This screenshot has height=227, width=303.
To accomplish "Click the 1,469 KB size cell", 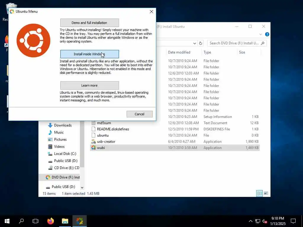I will point(252,148).
